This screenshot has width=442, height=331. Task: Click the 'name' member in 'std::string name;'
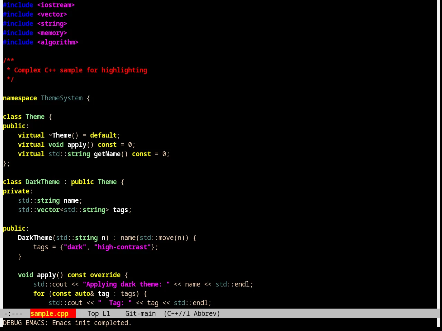pyautogui.click(x=71, y=200)
